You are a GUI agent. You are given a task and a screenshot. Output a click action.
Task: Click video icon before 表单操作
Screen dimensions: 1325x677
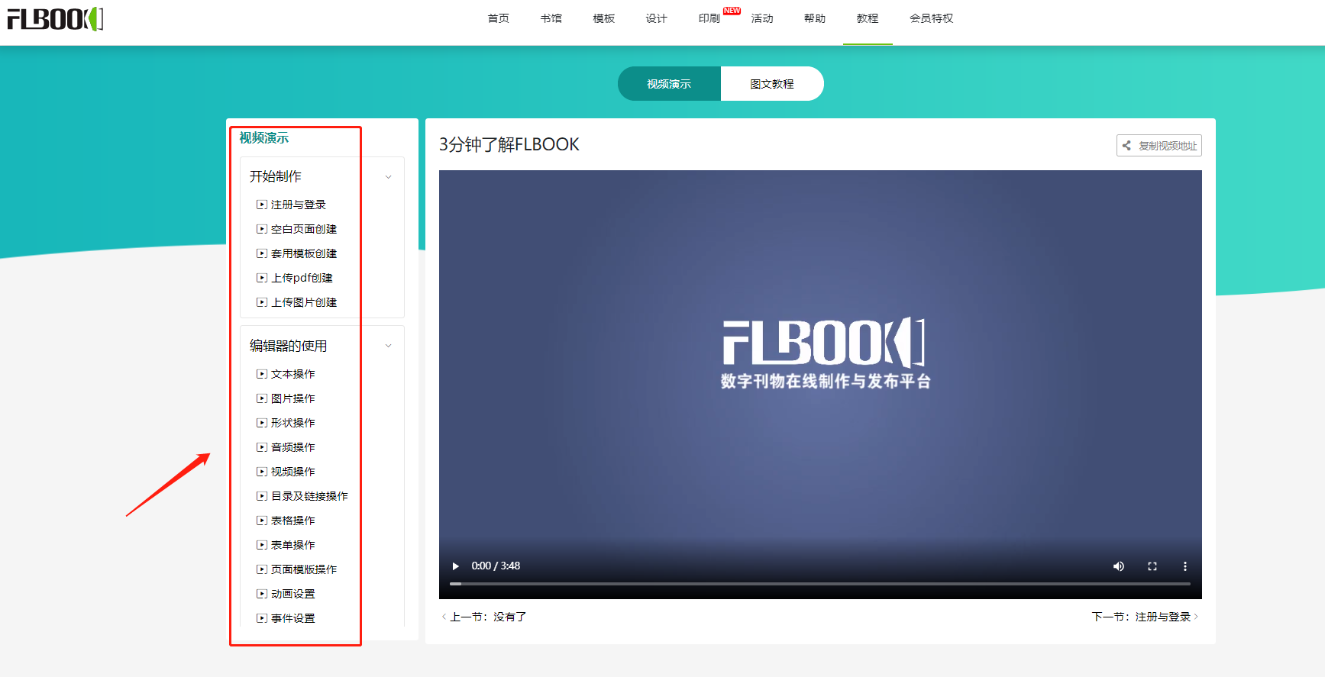pyautogui.click(x=262, y=545)
